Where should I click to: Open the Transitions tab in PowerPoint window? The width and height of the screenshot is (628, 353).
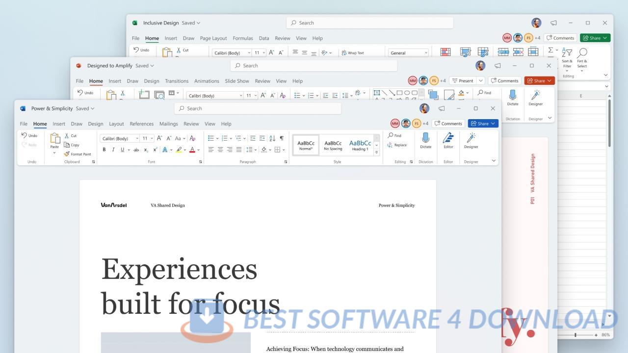pos(177,81)
